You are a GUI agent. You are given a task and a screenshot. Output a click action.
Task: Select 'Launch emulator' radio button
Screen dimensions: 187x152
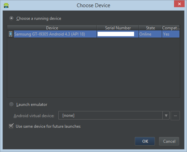click(x=12, y=105)
